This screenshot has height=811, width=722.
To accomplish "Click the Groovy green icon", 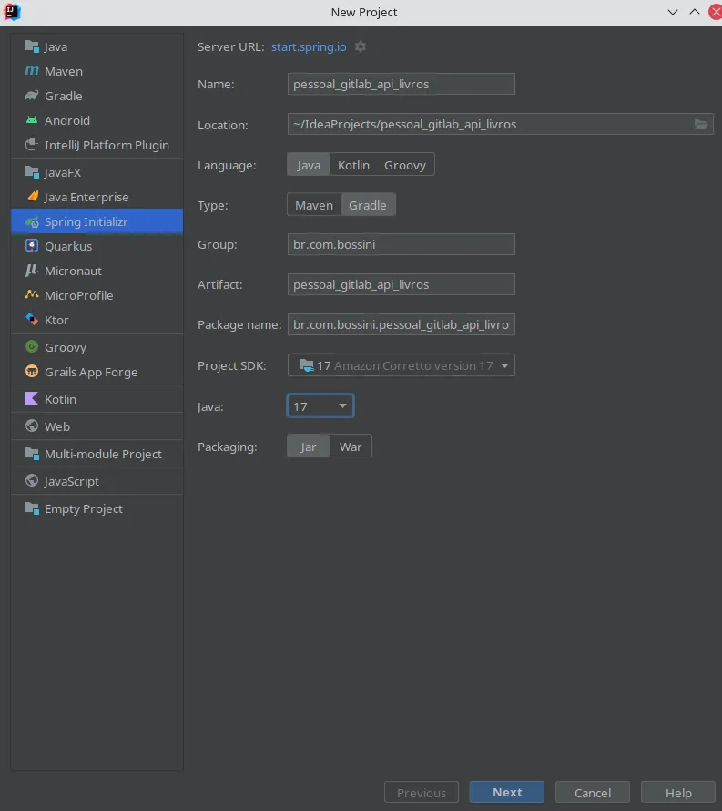I will click(32, 346).
